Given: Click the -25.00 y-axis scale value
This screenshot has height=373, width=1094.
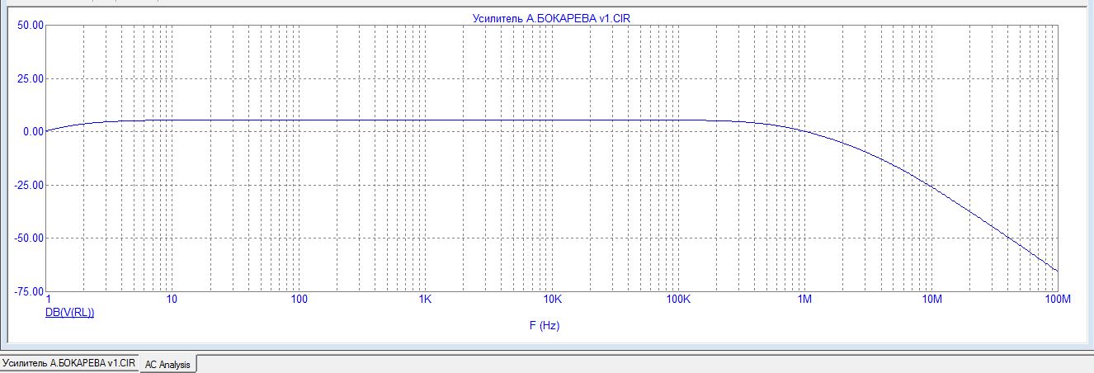Looking at the screenshot, I should pos(29,186).
